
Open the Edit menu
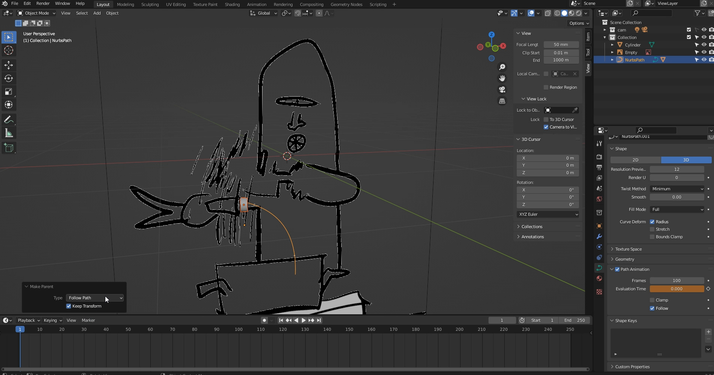tap(27, 3)
